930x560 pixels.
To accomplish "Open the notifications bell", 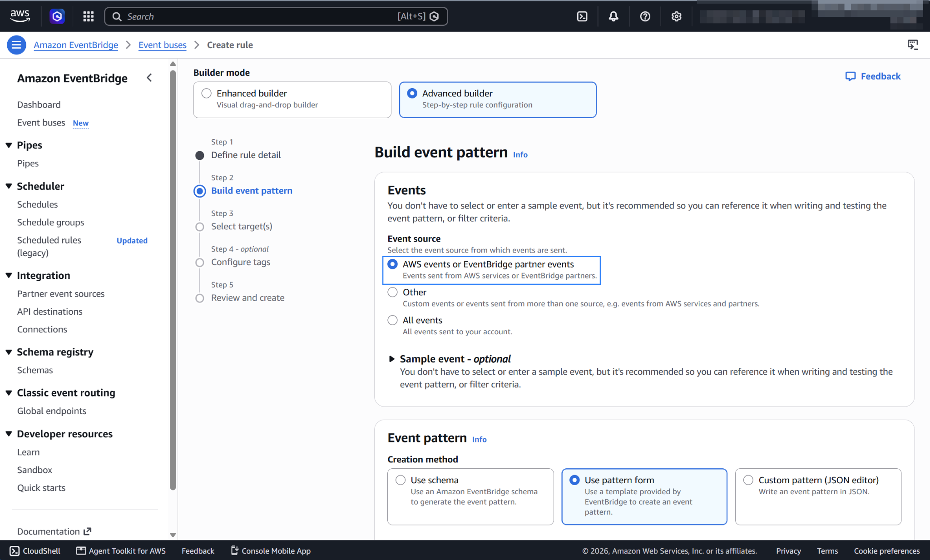I will [x=613, y=16].
